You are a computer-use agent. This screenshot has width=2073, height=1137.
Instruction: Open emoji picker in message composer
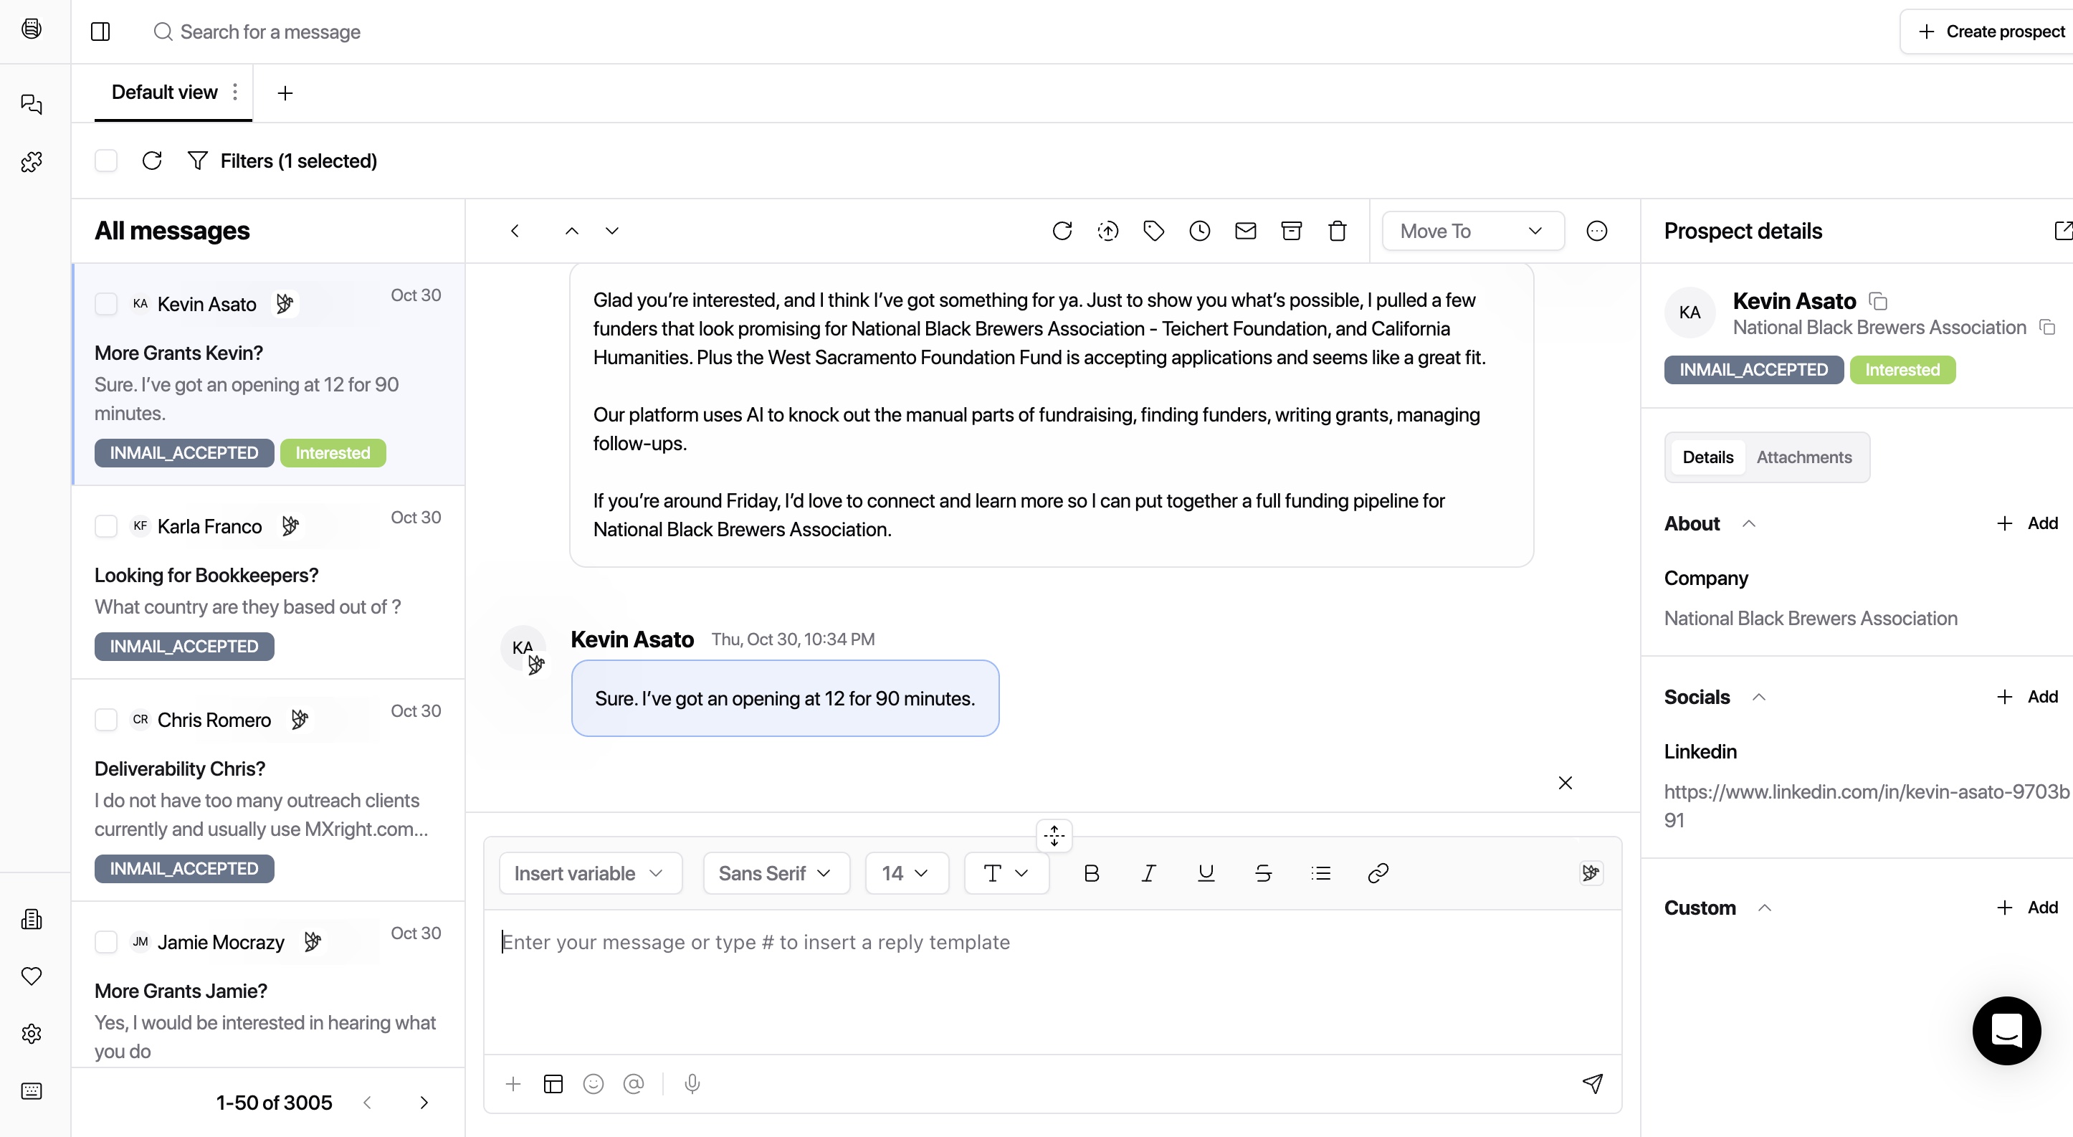(593, 1084)
